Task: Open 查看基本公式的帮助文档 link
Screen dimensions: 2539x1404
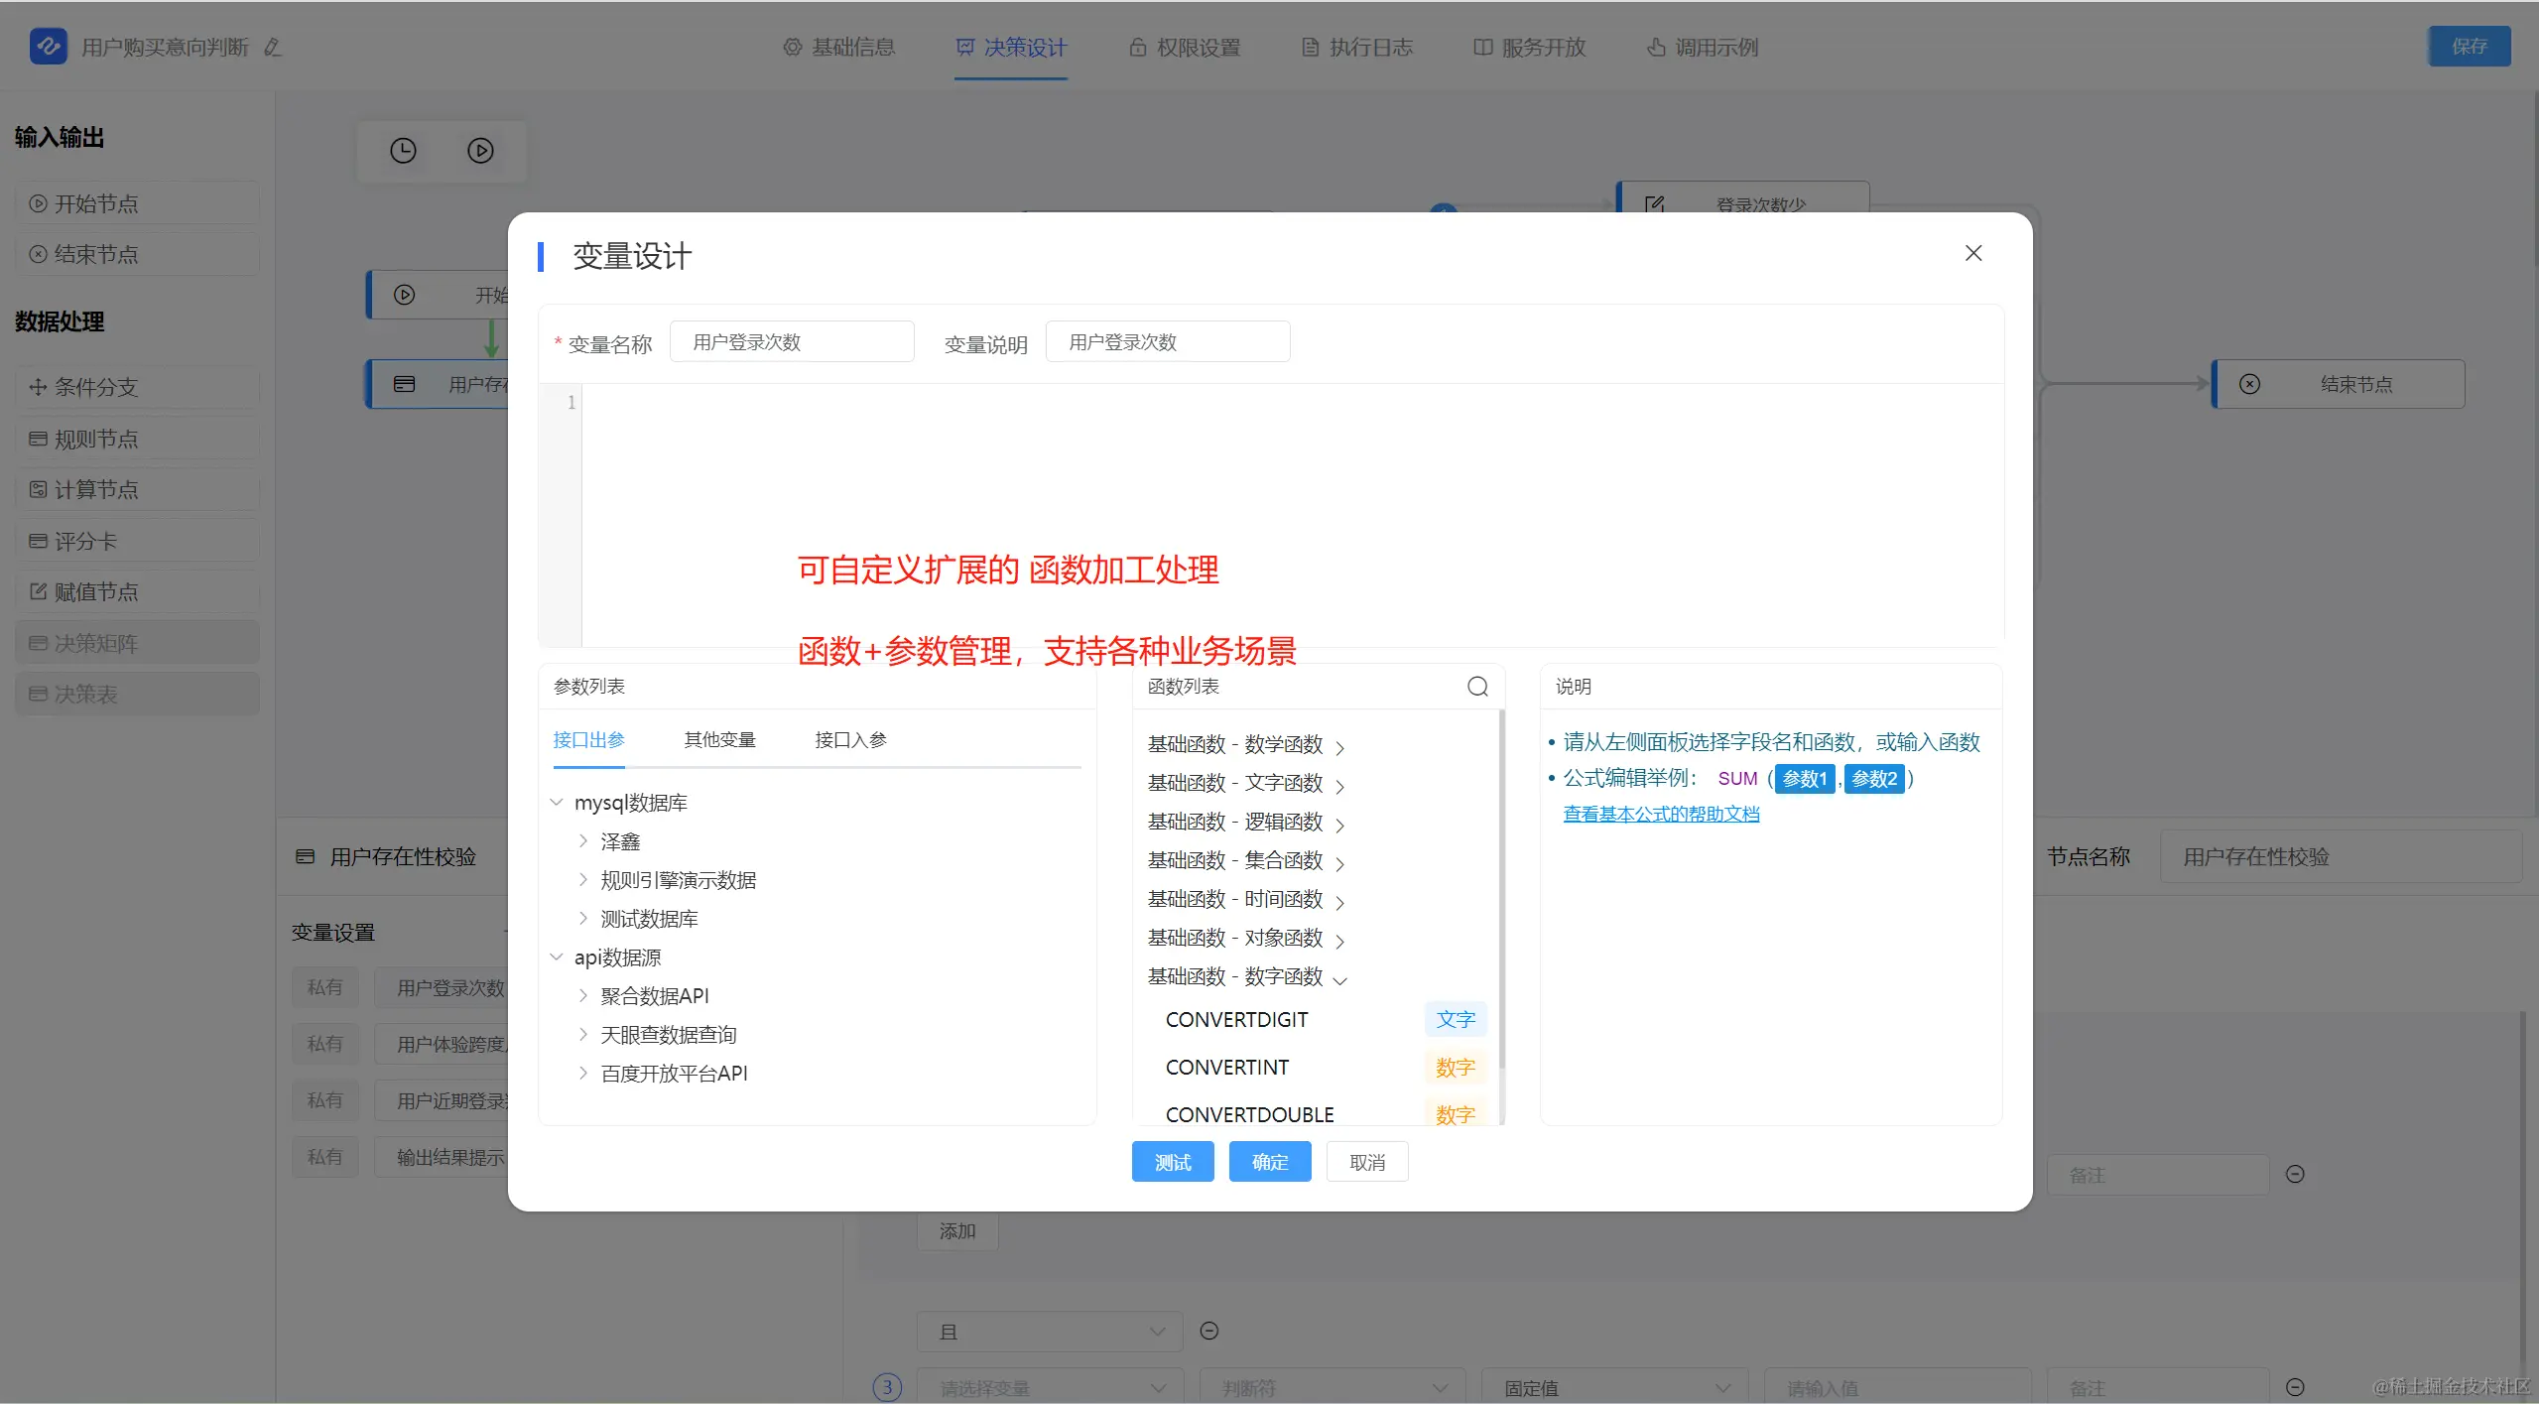Action: (1661, 815)
